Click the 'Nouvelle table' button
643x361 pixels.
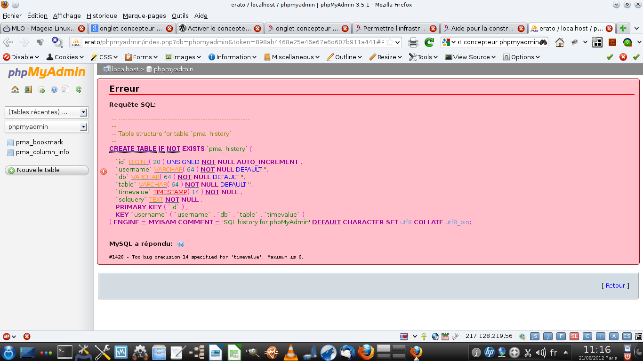47,170
